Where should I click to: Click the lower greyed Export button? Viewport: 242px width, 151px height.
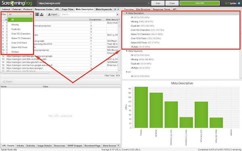(x=7, y=82)
